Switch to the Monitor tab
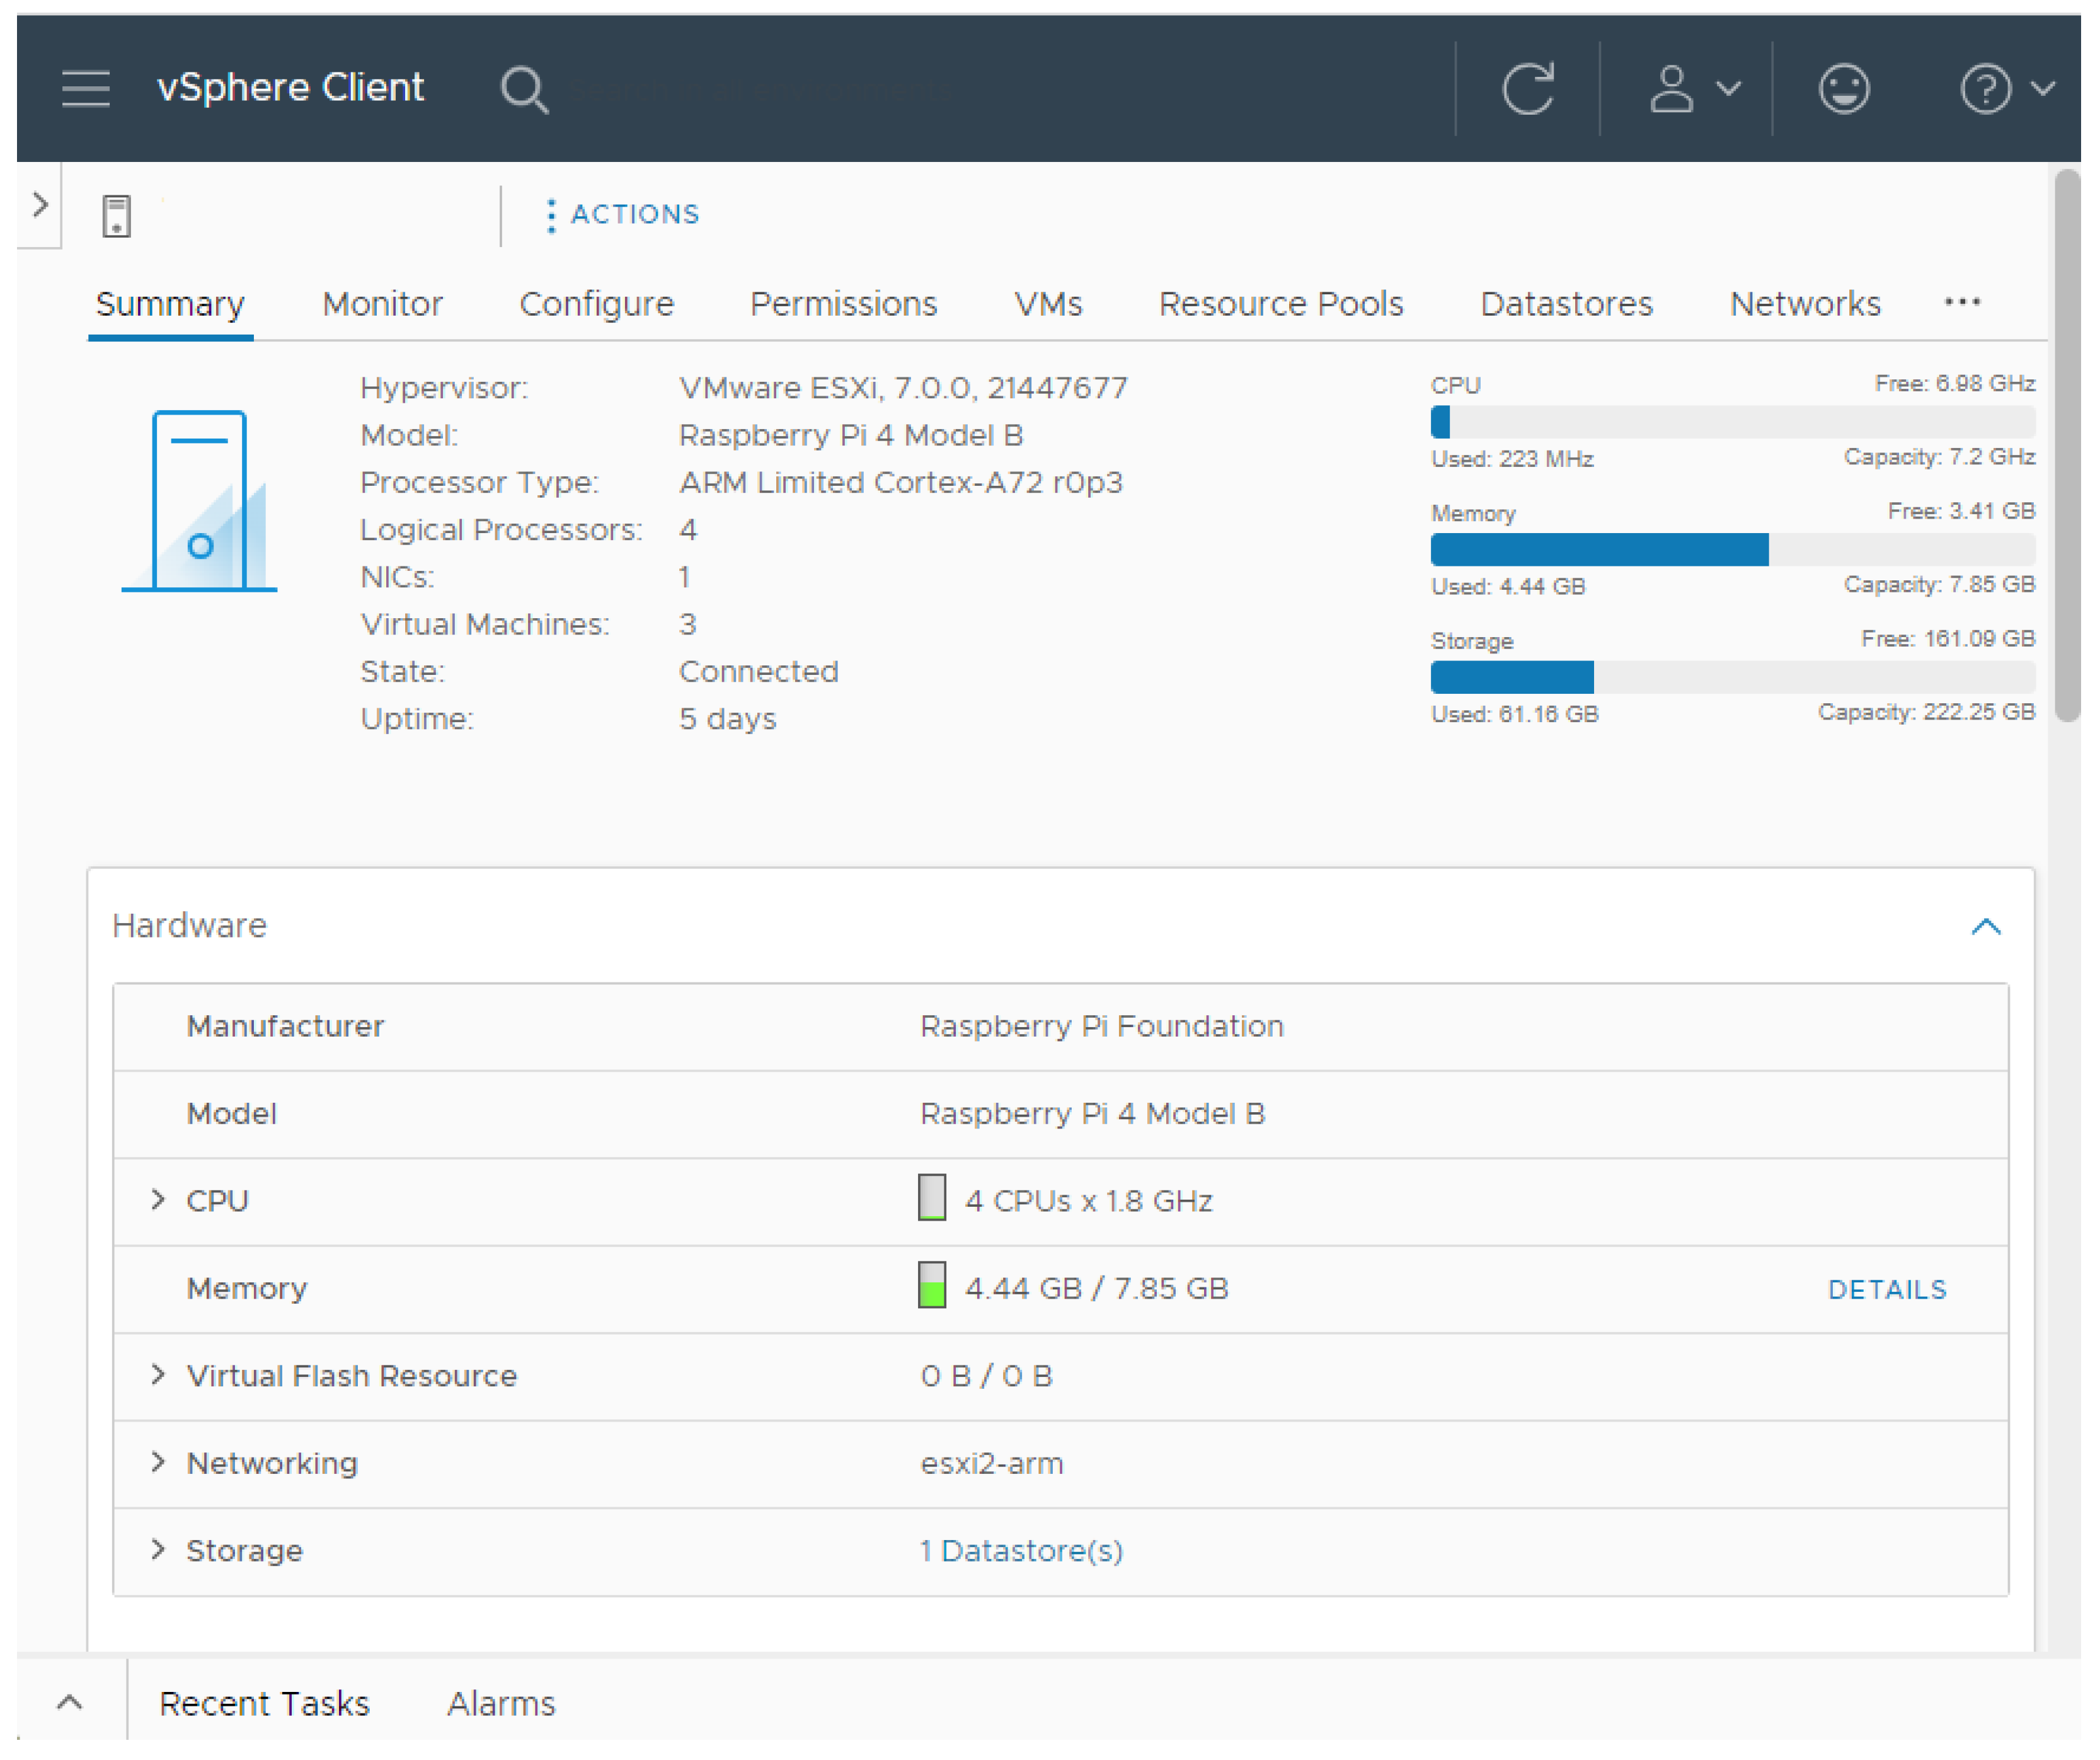Screen dimensions: 2100x1760 [382, 304]
